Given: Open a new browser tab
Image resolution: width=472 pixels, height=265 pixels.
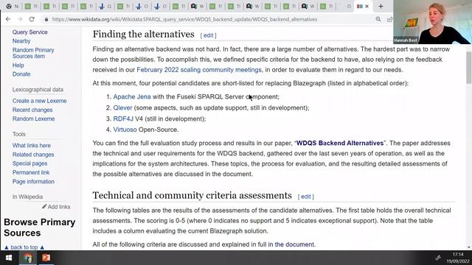Looking at the screenshot, I should pyautogui.click(x=381, y=6).
